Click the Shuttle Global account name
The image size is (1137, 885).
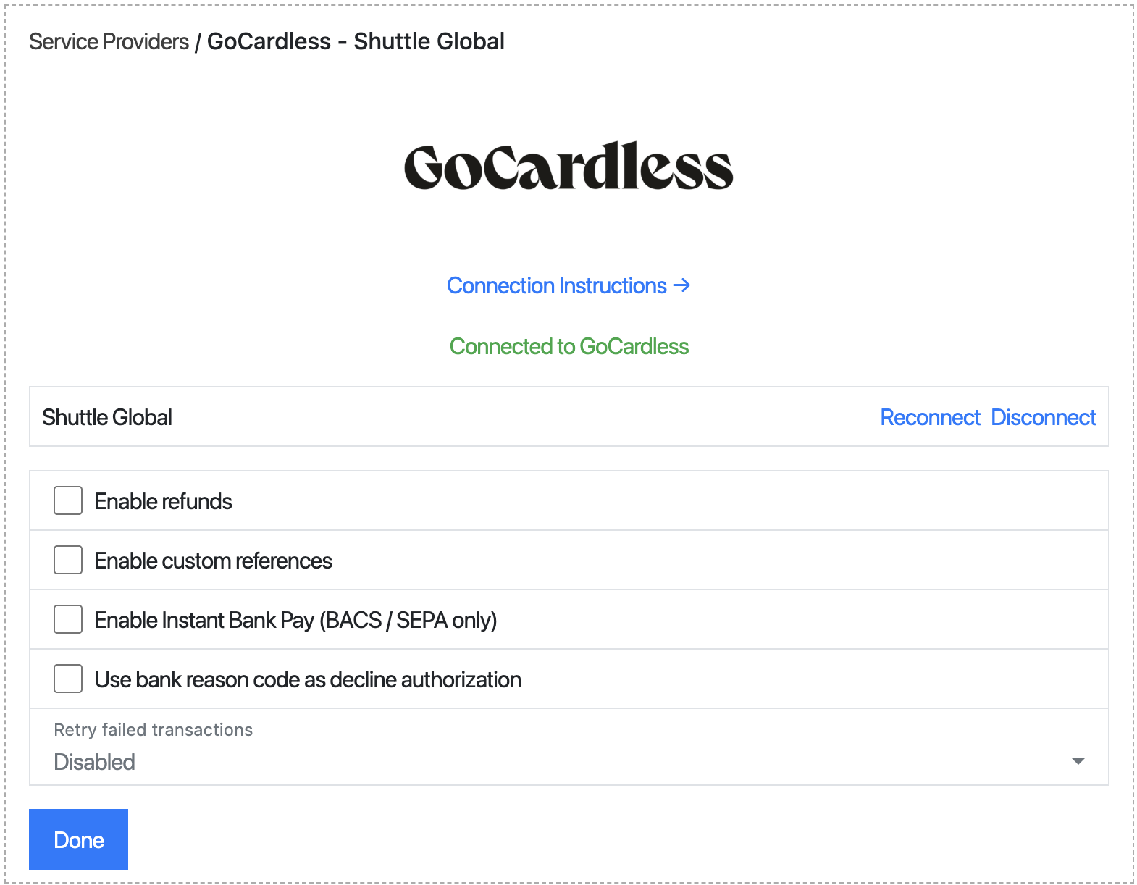[107, 417]
